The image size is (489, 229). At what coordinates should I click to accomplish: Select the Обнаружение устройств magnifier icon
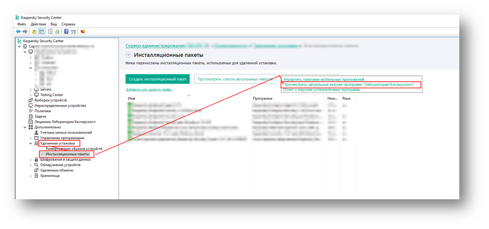pyautogui.click(x=36, y=165)
